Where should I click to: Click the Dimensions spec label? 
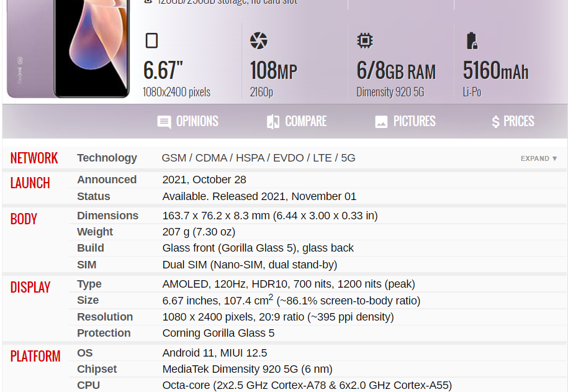click(x=107, y=216)
